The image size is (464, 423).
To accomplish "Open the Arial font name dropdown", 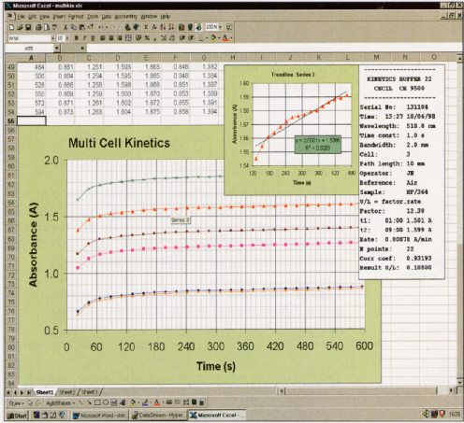I will (x=52, y=38).
